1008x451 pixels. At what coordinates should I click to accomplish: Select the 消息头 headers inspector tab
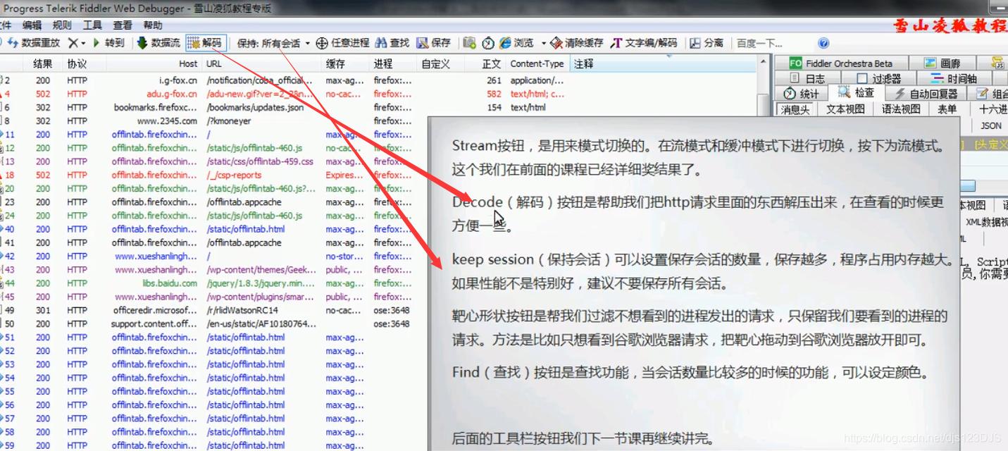795,109
